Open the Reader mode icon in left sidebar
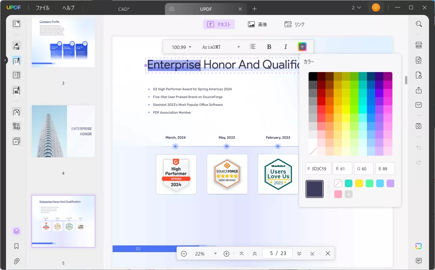The height and width of the screenshot is (270, 435). coord(16,24)
